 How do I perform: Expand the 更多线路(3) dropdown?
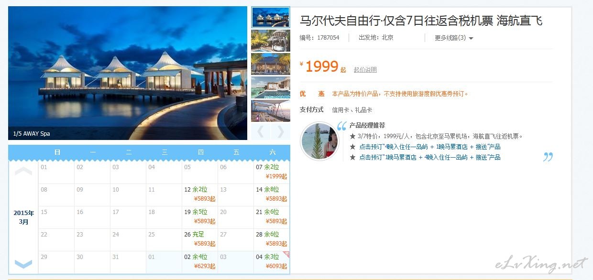(x=454, y=38)
